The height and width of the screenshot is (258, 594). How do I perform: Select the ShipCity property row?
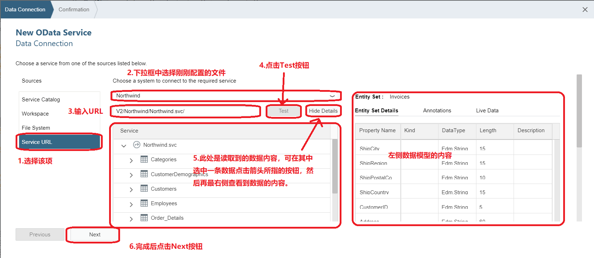453,148
